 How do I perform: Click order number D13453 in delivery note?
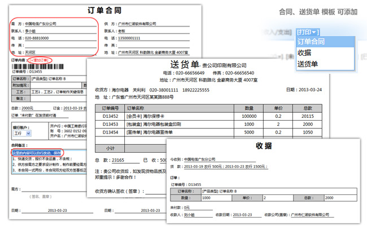click(110, 124)
